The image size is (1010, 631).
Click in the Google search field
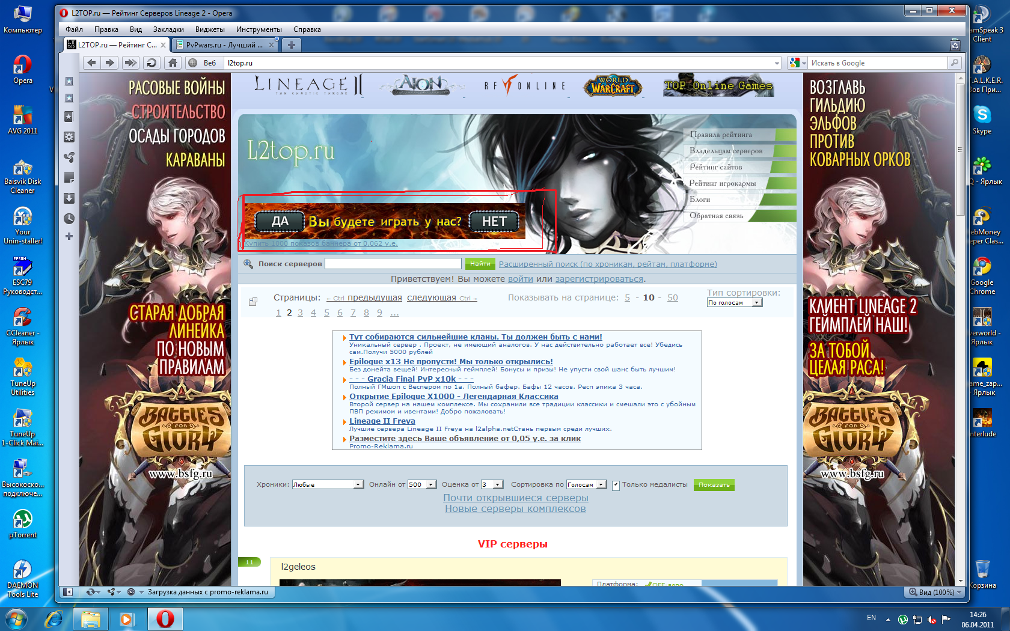tap(878, 63)
